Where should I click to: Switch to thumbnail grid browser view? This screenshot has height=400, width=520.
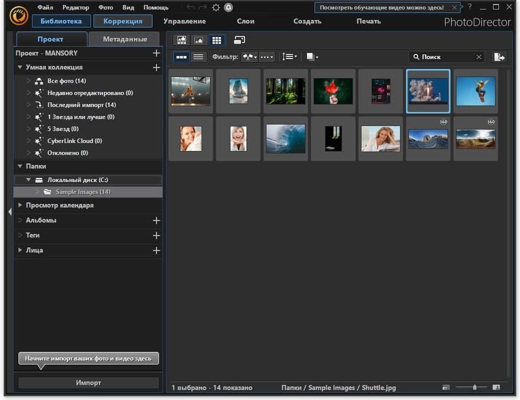[216, 40]
